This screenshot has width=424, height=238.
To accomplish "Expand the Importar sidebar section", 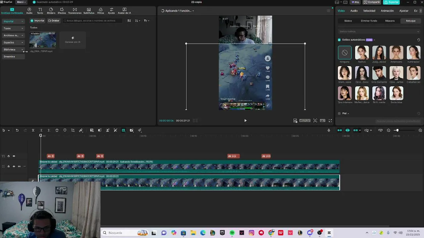I will [x=13, y=21].
